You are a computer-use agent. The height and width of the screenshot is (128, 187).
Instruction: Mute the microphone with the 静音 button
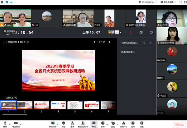click(5, 124)
